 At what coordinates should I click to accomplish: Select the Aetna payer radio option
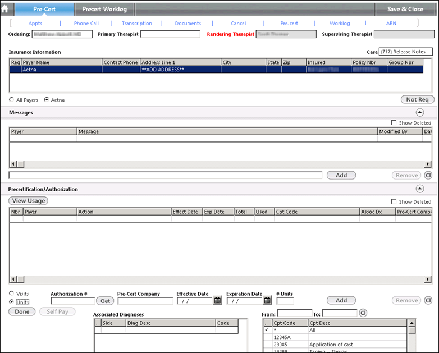[47, 100]
